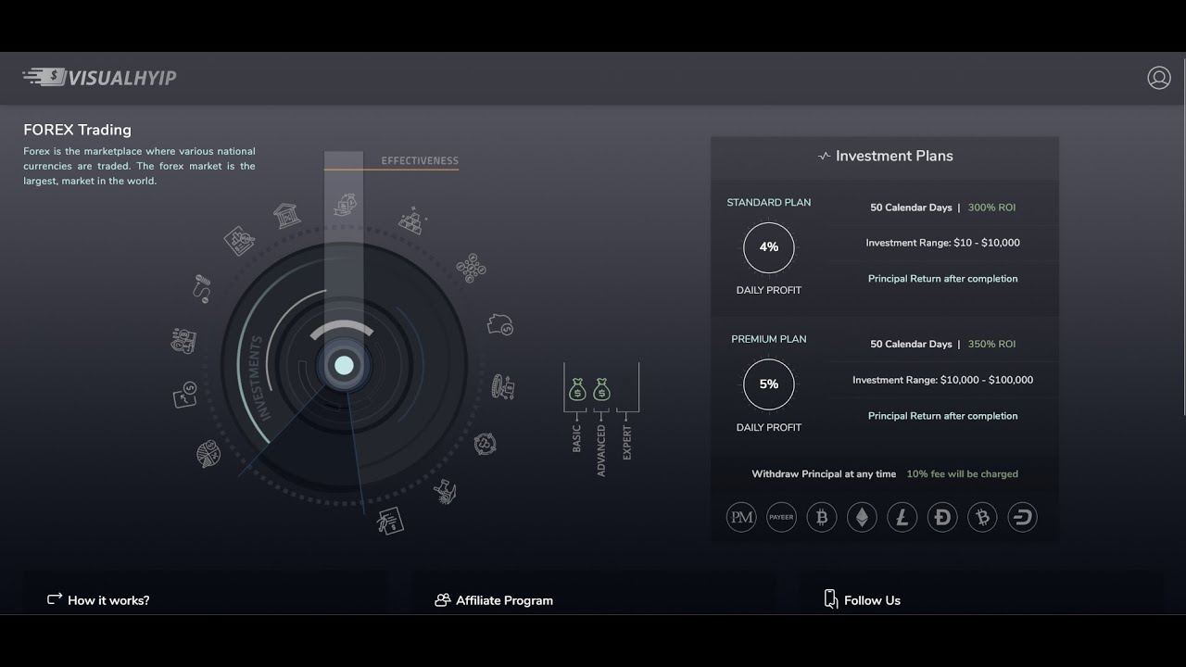Click the Advanced level money bag
The height and width of the screenshot is (667, 1186).
tap(601, 389)
